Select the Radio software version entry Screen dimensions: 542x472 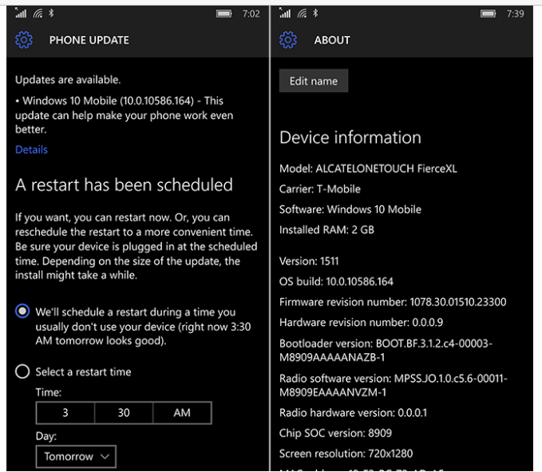(x=394, y=385)
